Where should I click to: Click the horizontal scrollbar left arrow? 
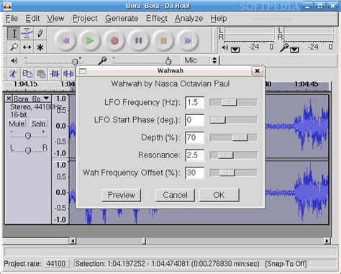tap(73, 241)
